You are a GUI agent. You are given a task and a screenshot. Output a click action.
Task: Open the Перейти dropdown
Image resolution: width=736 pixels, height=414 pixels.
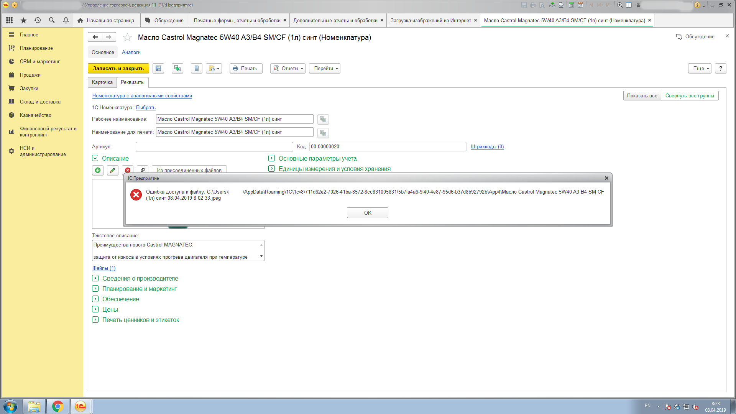tap(325, 68)
